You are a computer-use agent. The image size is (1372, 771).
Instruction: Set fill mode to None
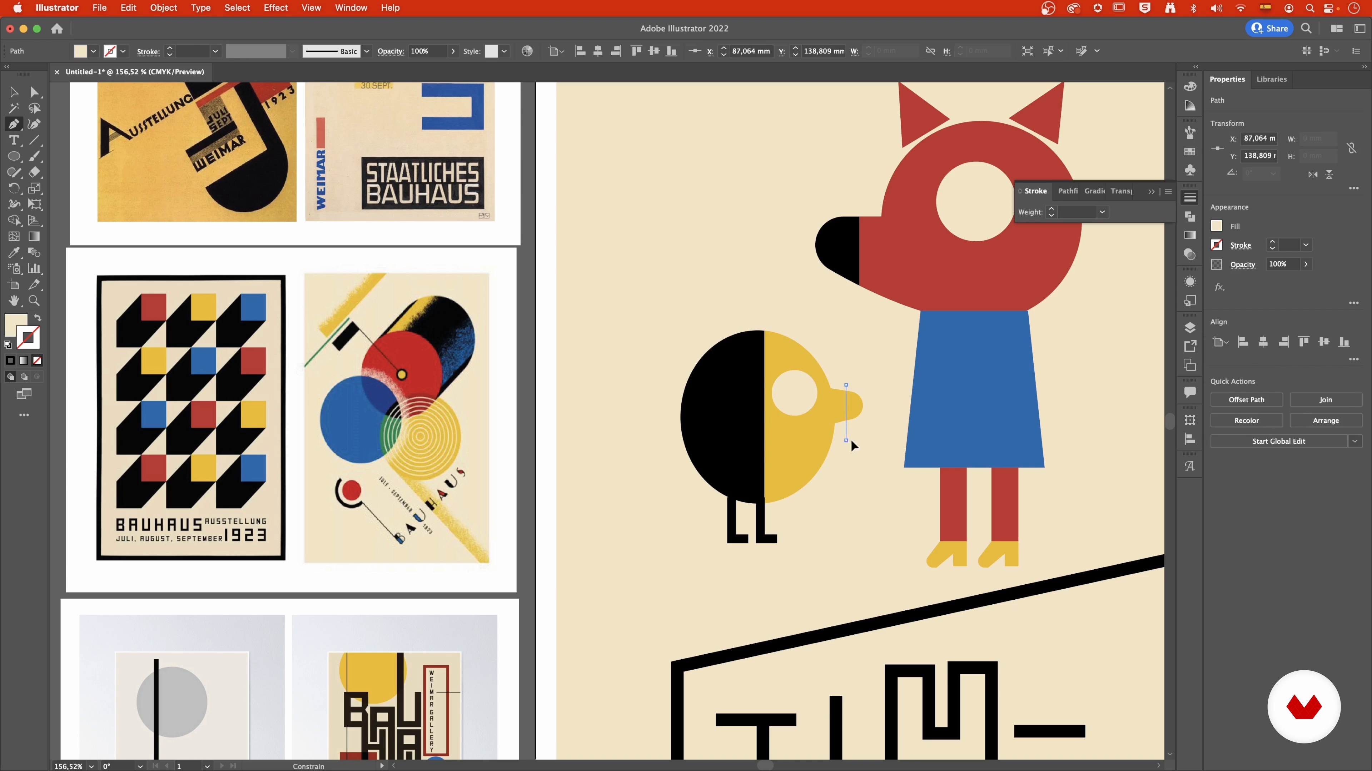[37, 361]
